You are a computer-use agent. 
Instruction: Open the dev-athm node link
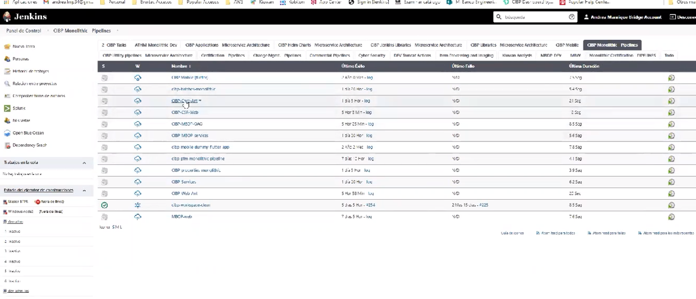point(15,222)
